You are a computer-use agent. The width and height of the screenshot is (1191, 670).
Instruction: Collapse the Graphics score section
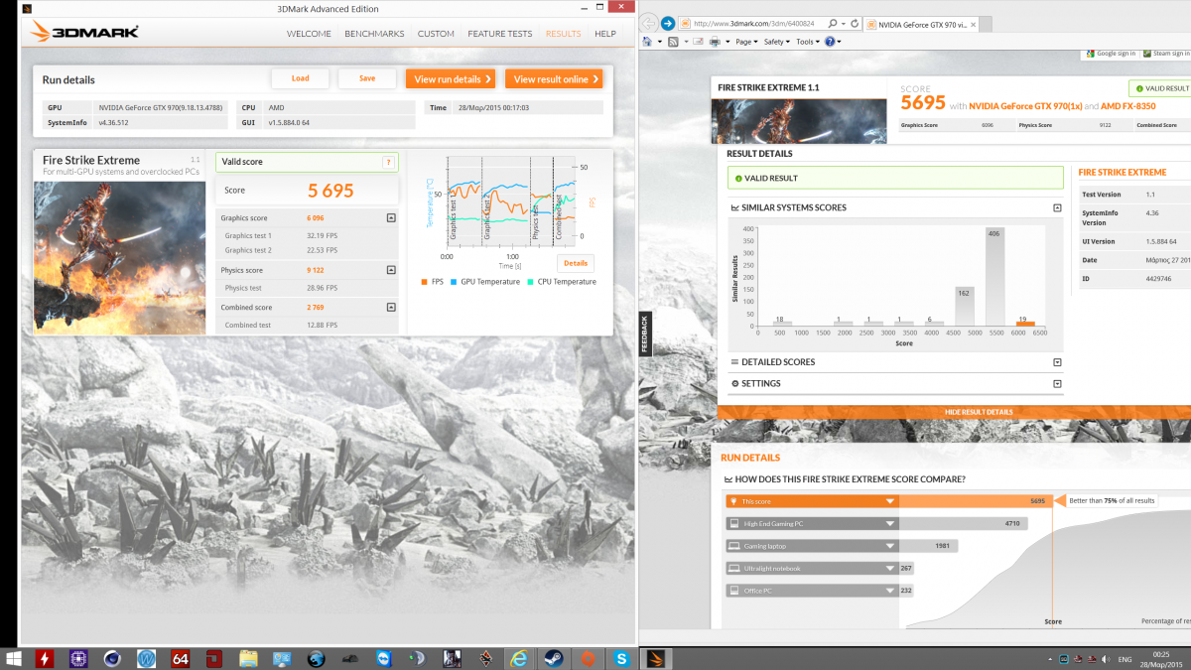tap(390, 217)
